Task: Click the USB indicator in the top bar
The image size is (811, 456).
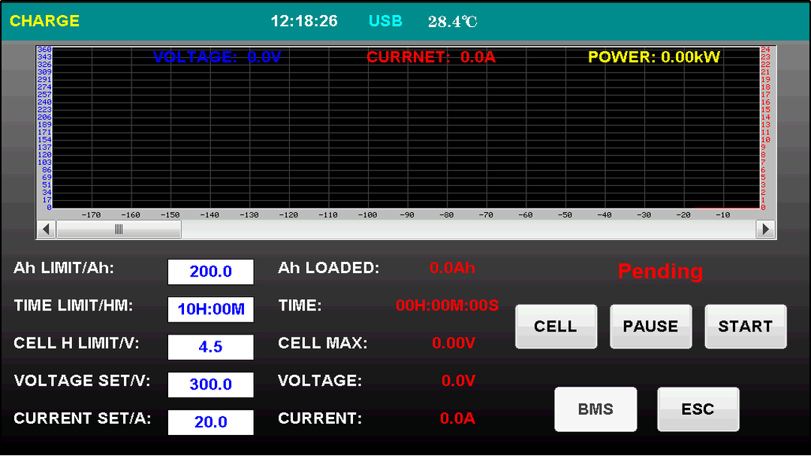Action: tap(385, 21)
